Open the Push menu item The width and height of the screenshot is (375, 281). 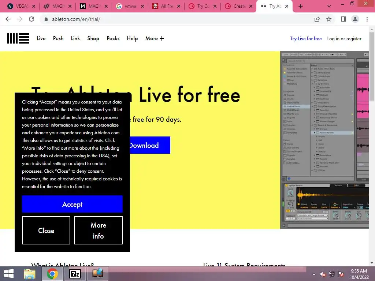pos(58,38)
